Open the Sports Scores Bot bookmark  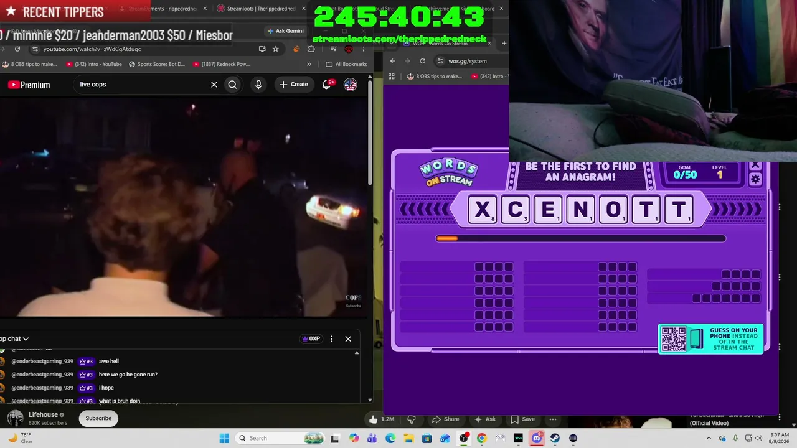(157, 64)
